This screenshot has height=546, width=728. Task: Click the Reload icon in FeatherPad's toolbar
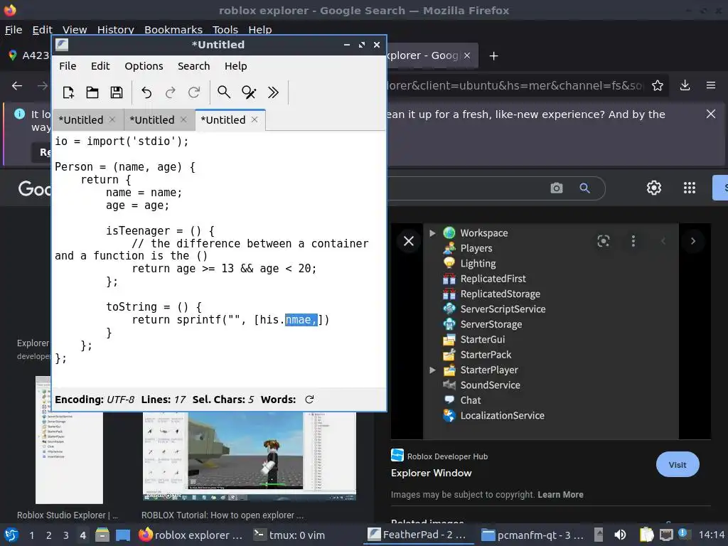194,92
